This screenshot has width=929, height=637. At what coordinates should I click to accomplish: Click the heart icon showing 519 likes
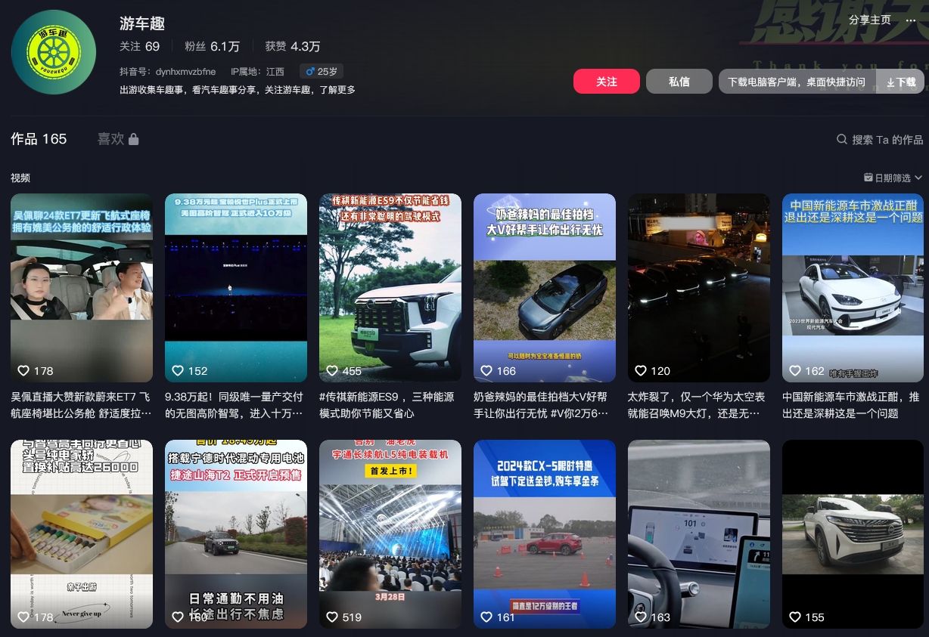tap(332, 617)
